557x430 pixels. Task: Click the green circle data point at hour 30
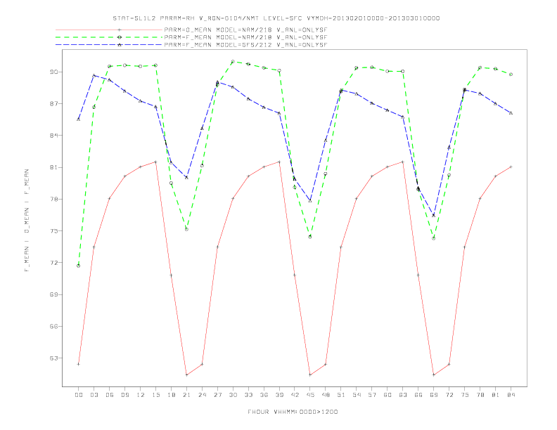click(x=233, y=62)
